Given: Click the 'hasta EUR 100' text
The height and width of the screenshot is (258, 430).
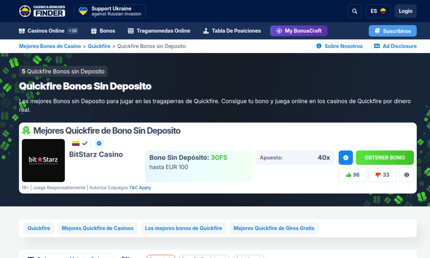Looking at the screenshot, I should pyautogui.click(x=169, y=167).
